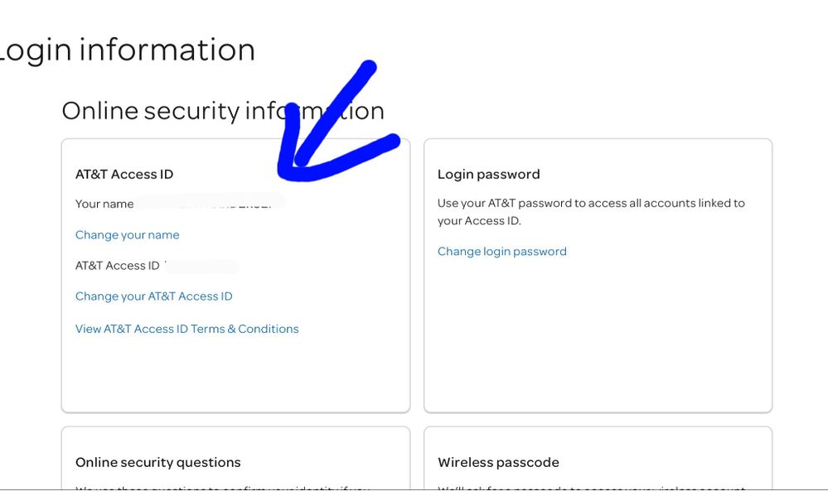
Task: Click the redacted name value beside "Your name"
Action: click(x=211, y=203)
